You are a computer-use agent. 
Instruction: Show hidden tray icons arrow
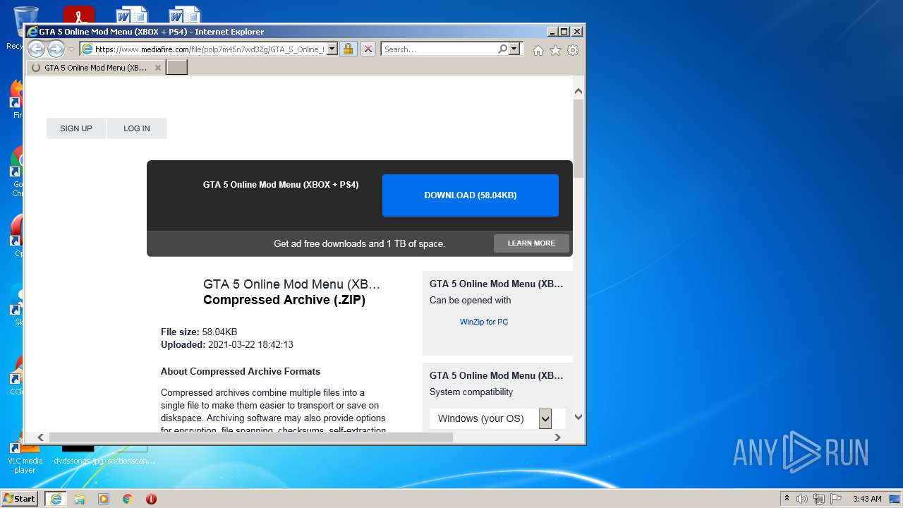tap(787, 498)
